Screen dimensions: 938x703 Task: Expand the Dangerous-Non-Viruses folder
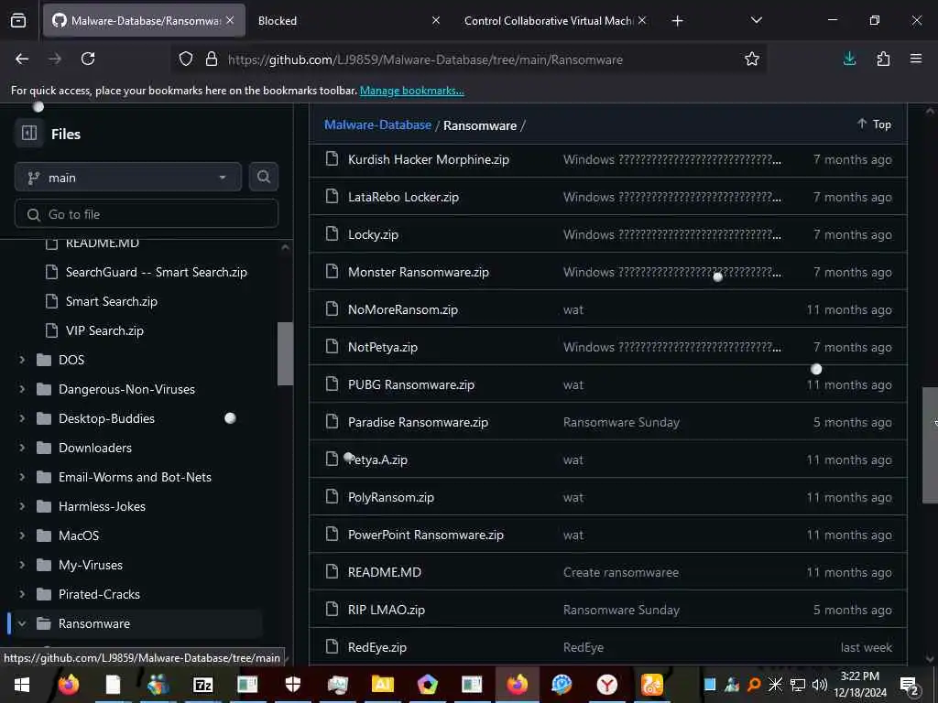(x=22, y=389)
